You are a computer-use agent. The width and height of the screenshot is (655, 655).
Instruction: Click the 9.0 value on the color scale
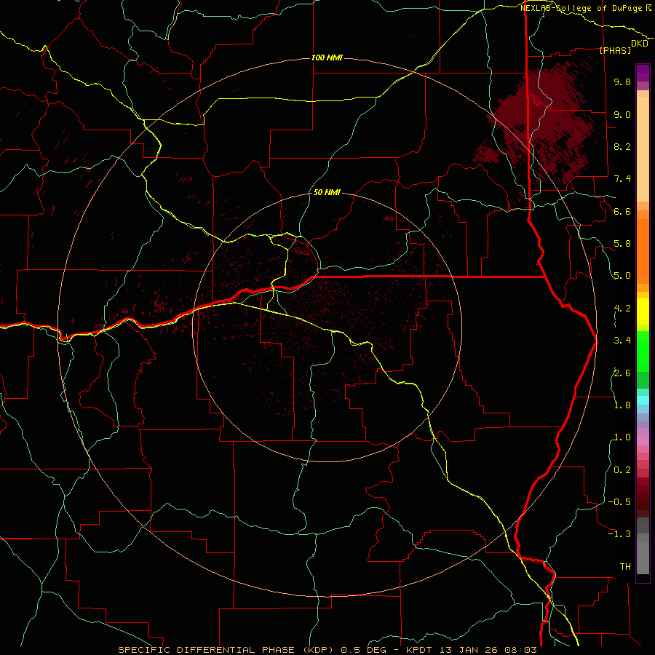point(622,114)
